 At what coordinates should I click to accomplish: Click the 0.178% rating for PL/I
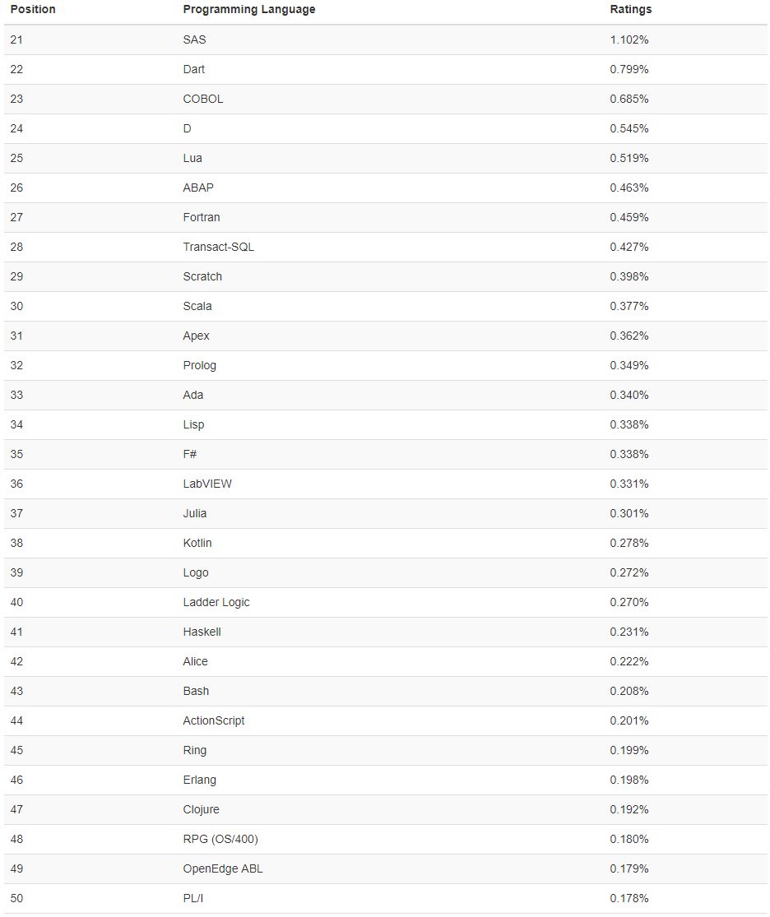coord(629,898)
